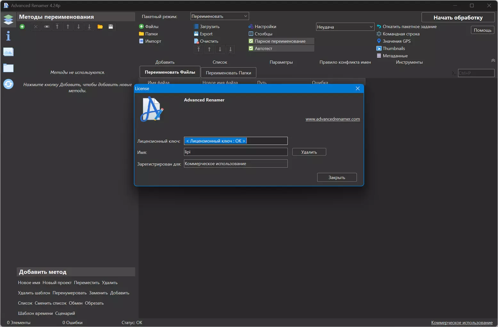Move method up one in methods toolbar
The image size is (498, 327).
(x=68, y=27)
